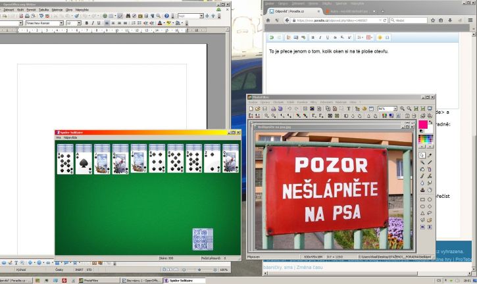Choose the rectangle selection shape in PhotoFiltre
Image resolution: width=477 pixels, height=284 pixels.
click(422, 200)
